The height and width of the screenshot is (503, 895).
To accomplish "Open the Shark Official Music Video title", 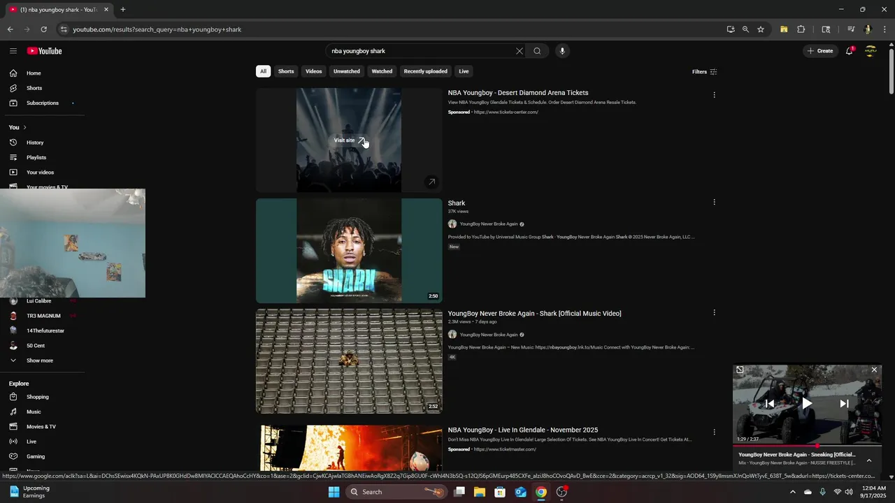I will pos(534,314).
